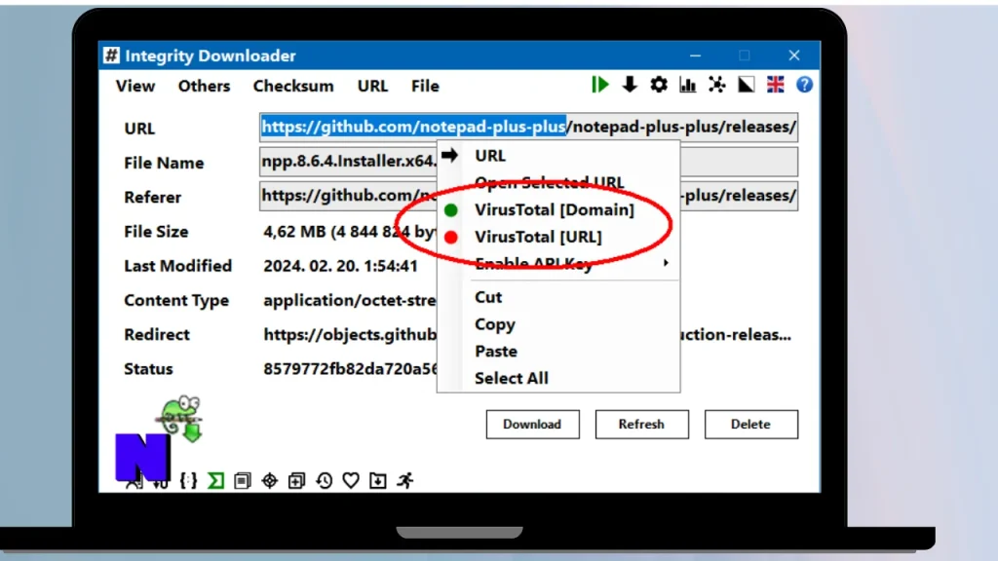Open the File menu
Screen dimensions: 998x561
click(x=425, y=86)
